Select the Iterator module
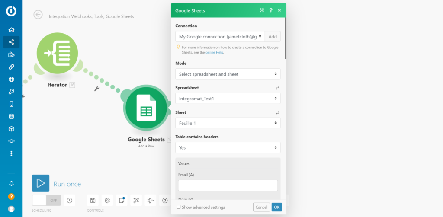 (x=58, y=53)
